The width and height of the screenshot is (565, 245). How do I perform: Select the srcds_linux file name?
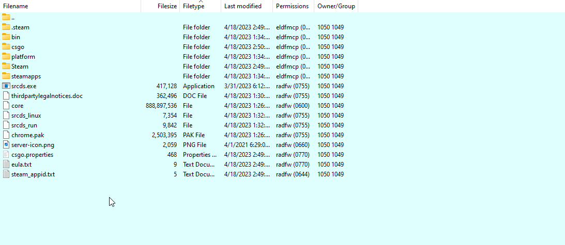tap(26, 115)
